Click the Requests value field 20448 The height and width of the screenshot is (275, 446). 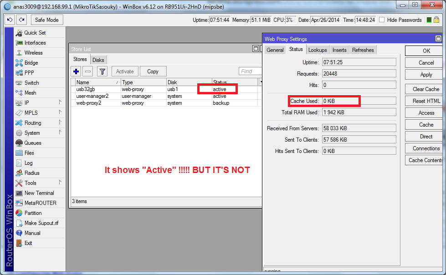(x=359, y=74)
